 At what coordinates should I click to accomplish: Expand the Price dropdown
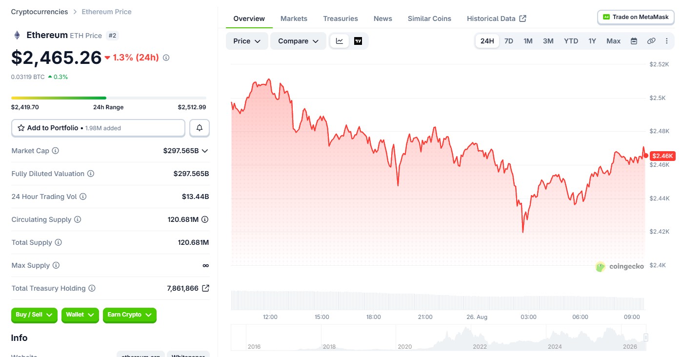click(x=247, y=41)
